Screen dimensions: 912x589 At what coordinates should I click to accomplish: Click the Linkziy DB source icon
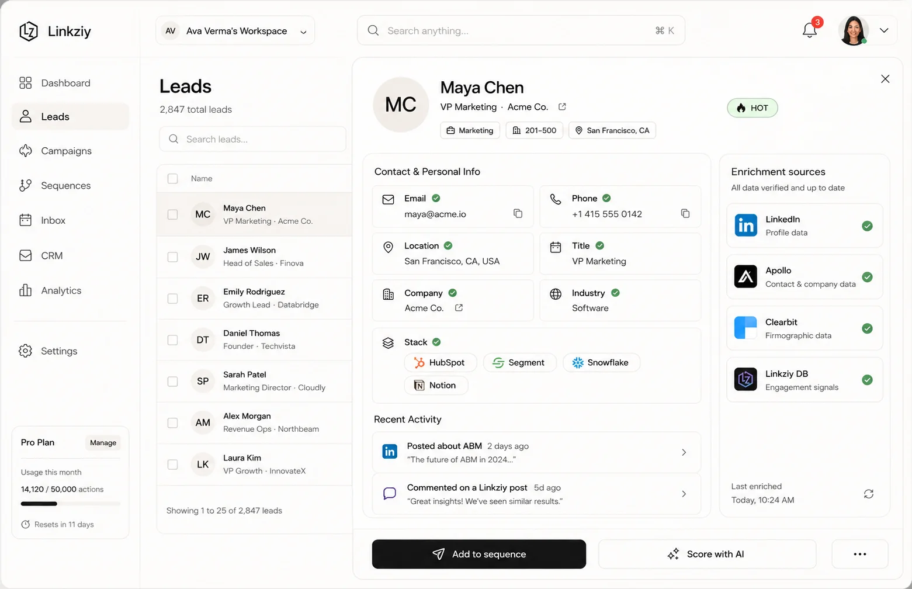745,380
